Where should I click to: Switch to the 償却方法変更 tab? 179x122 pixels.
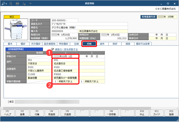(143, 44)
